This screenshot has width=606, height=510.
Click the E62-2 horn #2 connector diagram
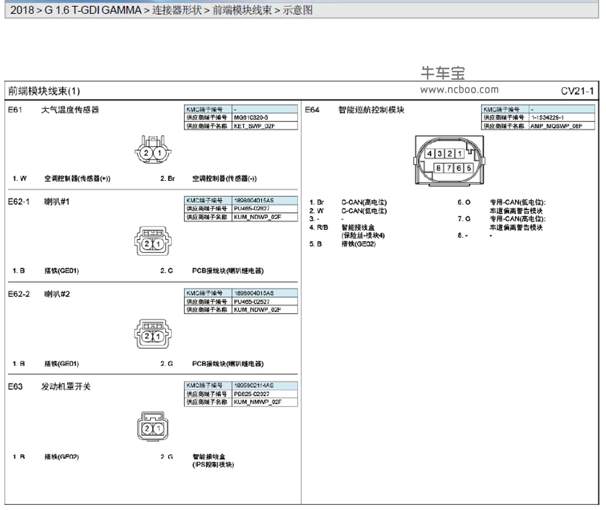coord(153,334)
